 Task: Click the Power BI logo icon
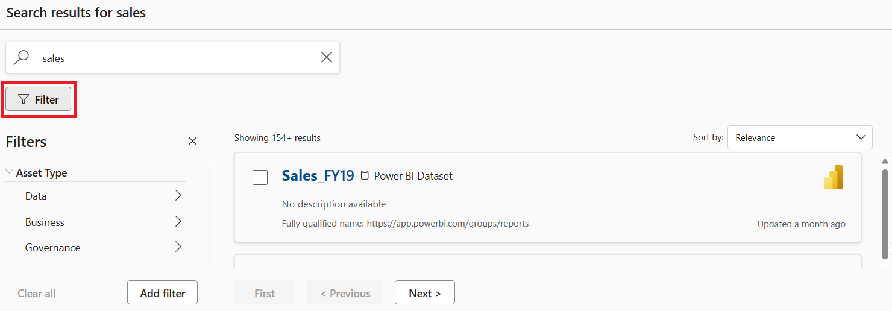[834, 177]
